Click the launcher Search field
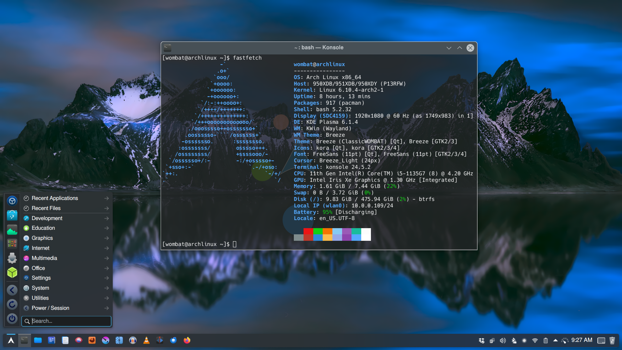The image size is (622, 350). click(x=66, y=321)
